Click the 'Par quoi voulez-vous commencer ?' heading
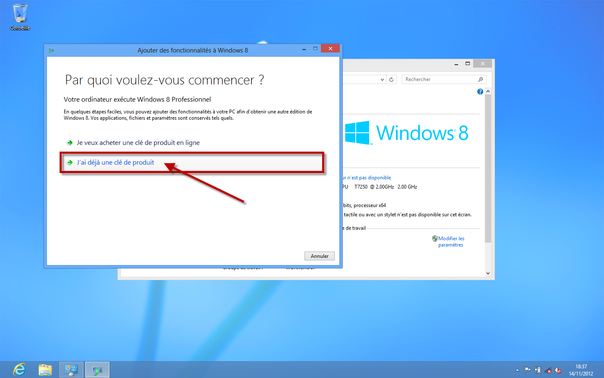This screenshot has width=604, height=378. click(164, 80)
